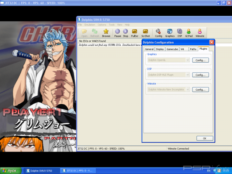Click the DSP toolbar icon

(179, 32)
